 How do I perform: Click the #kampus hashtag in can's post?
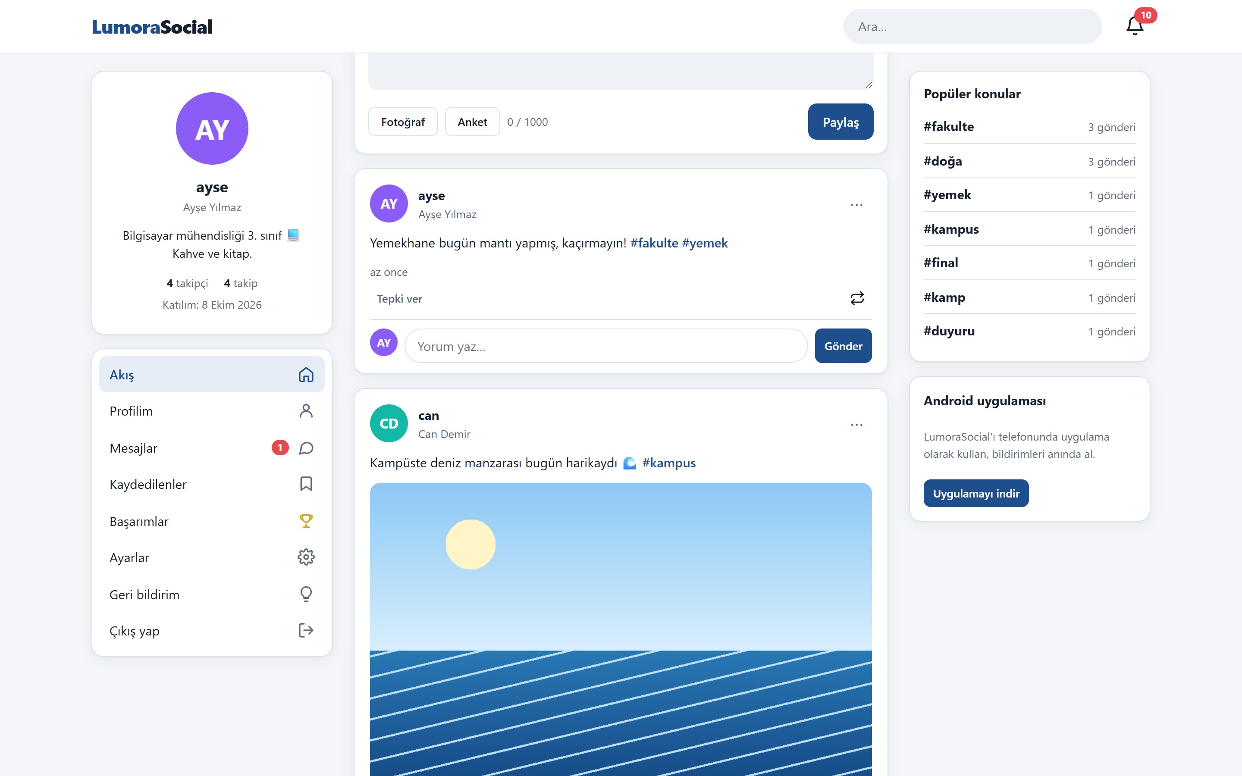click(x=669, y=463)
